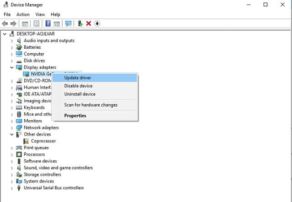Choose Properties in context menu
Viewport: 292px width, 202px height.
[x=94, y=116]
